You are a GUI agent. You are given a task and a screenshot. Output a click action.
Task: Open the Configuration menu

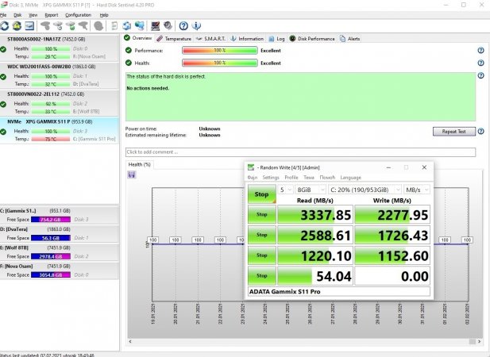(x=78, y=15)
